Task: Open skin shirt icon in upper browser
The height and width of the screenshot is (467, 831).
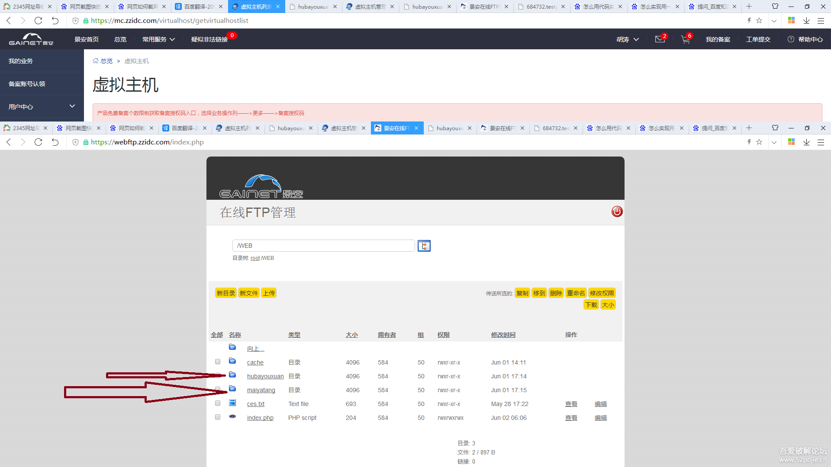Action: click(775, 6)
